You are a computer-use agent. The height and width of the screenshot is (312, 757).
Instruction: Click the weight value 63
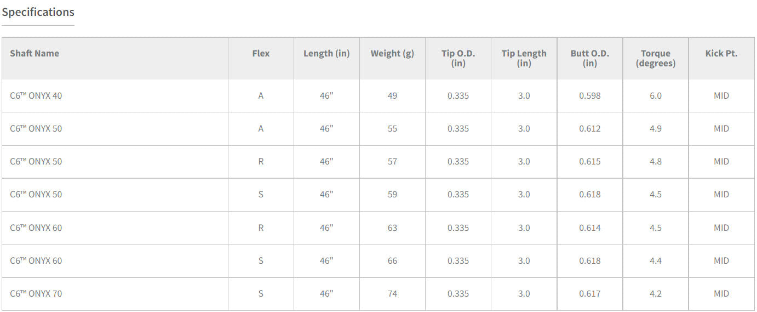click(x=392, y=228)
